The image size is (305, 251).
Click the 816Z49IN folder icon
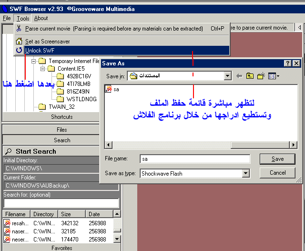coord(61,91)
